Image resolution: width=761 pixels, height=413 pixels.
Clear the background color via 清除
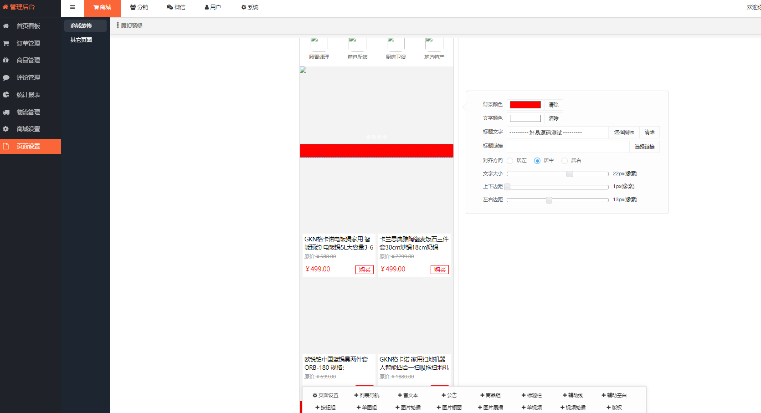coord(553,104)
